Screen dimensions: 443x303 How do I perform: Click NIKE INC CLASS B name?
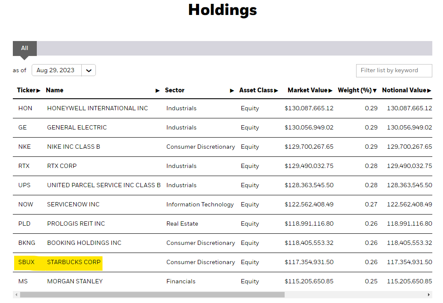(74, 147)
